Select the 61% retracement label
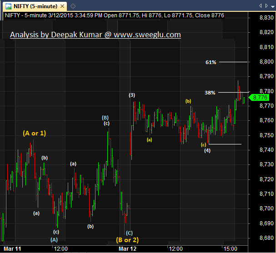Image resolution: width=276 pixels, height=253 pixels. [211, 62]
